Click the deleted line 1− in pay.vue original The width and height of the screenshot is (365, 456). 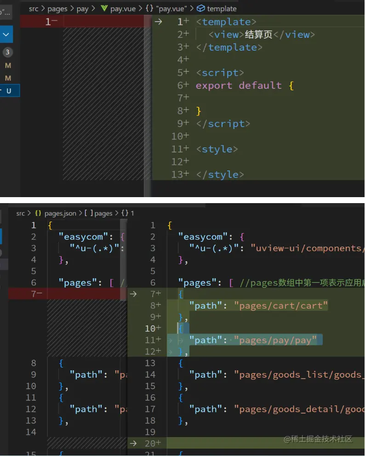coord(82,22)
